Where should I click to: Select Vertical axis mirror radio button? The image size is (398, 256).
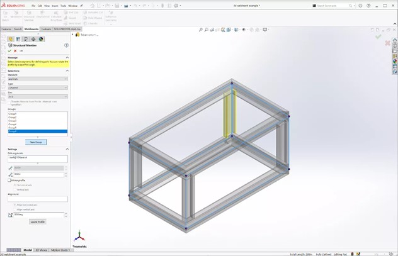15,189
